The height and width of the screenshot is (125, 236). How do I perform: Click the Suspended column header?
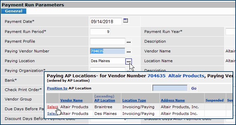214,100
